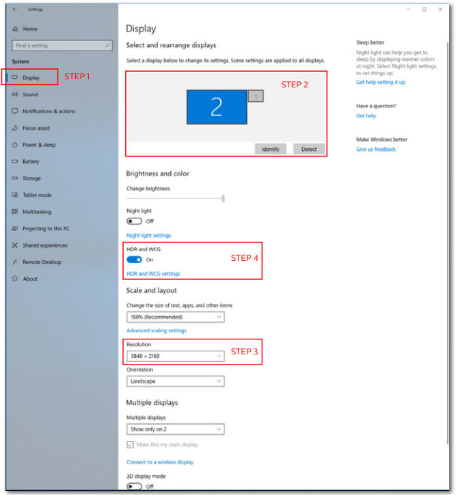
Task: Click the search magnifier icon in Find a setting
Action: click(107, 46)
